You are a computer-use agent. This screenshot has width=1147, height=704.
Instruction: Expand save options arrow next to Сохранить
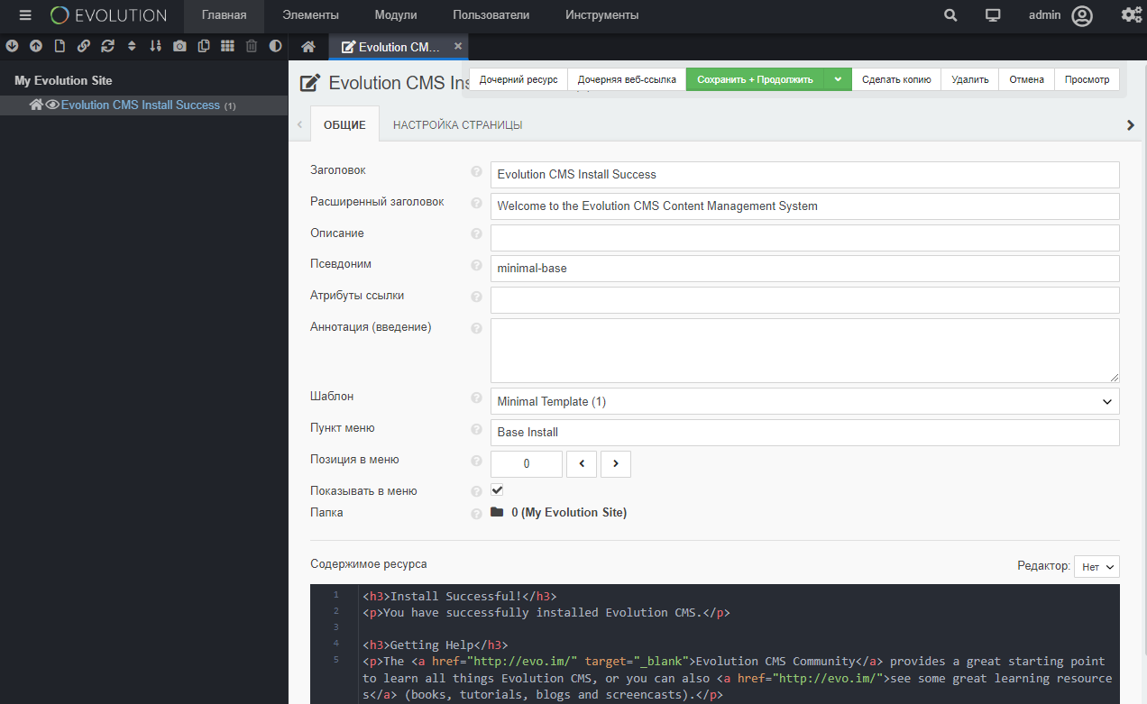click(838, 79)
